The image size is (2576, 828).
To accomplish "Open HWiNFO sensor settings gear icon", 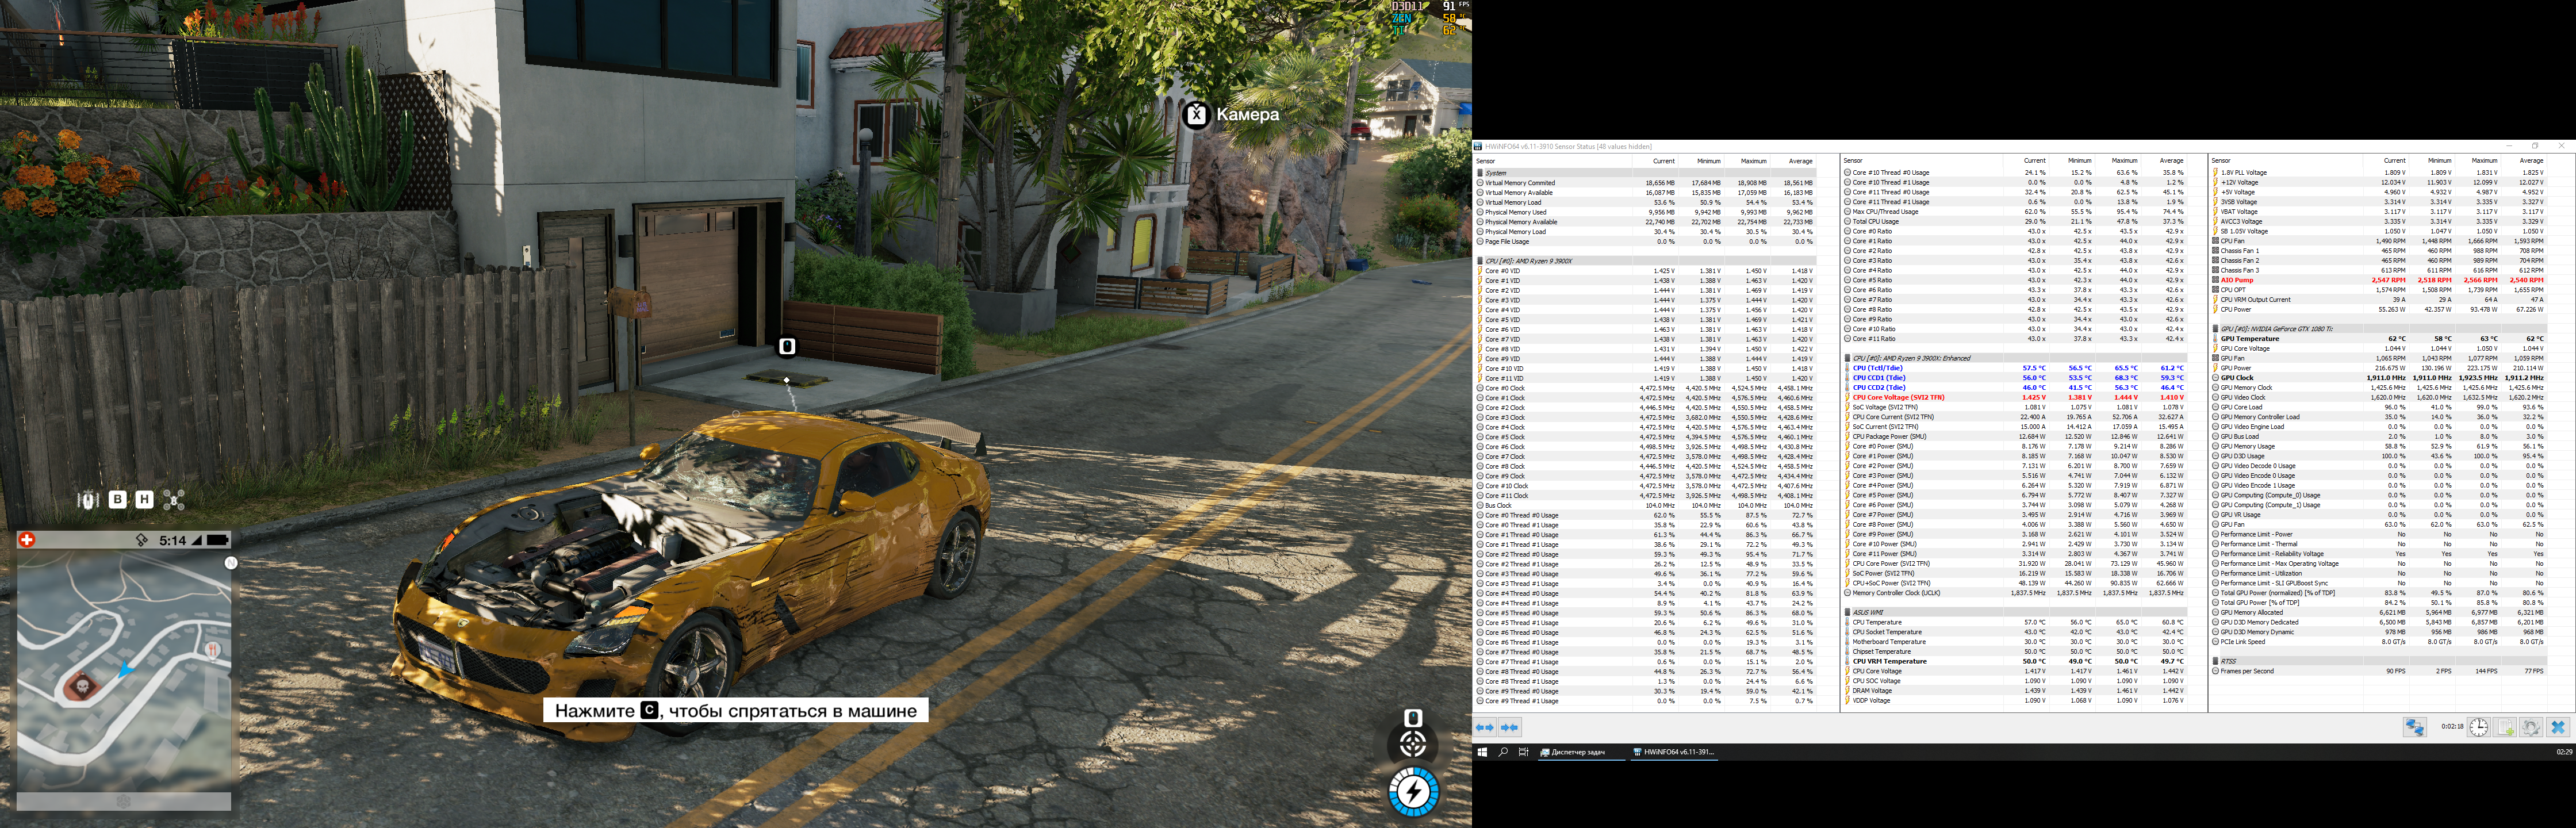I will (x=2531, y=727).
